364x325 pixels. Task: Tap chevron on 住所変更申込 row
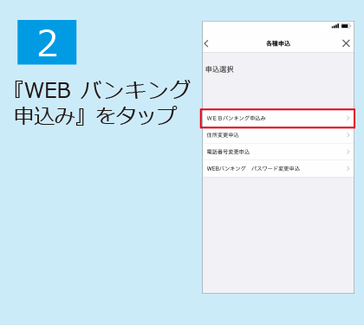348,135
